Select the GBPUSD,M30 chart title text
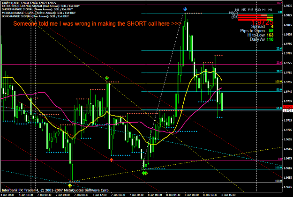 [29, 3]
